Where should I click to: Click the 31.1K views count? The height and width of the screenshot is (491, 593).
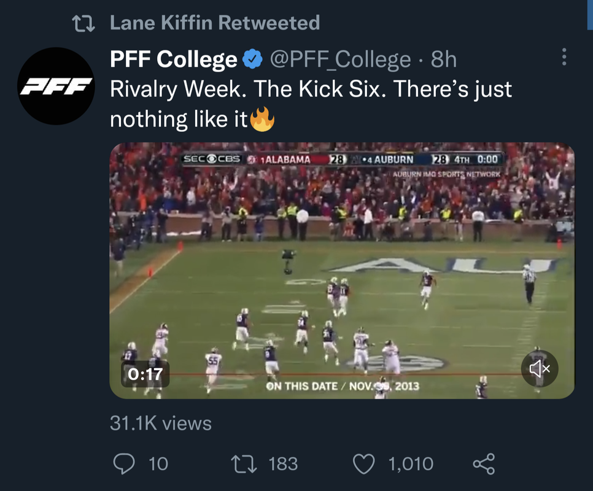160,423
